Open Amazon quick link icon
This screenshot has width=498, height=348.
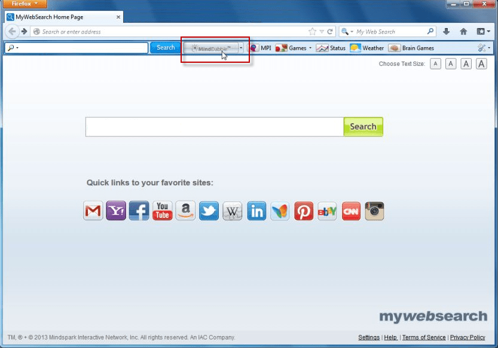coord(185,210)
